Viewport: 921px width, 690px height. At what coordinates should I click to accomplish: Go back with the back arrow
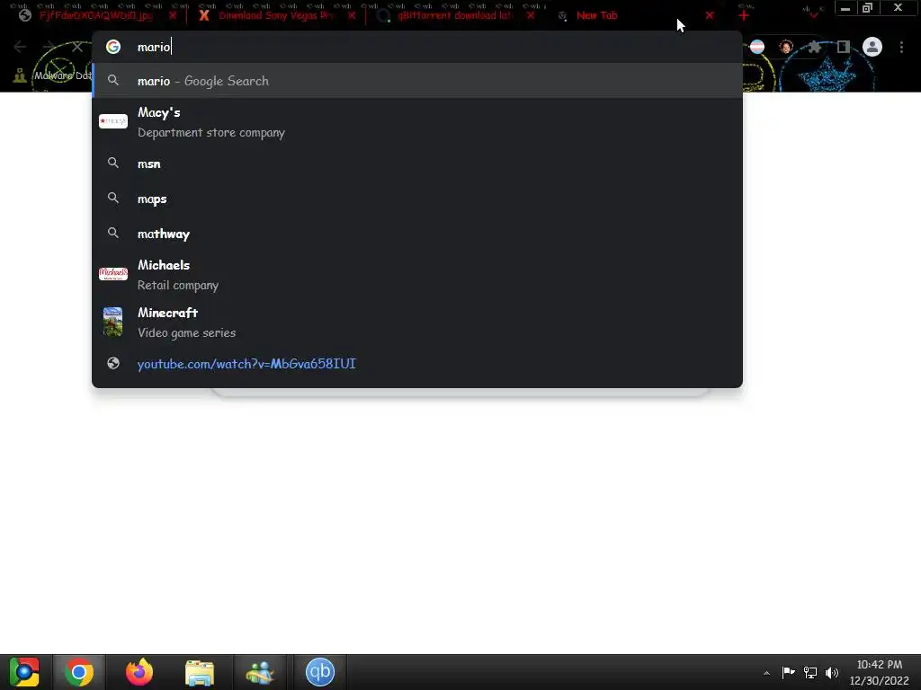20,47
